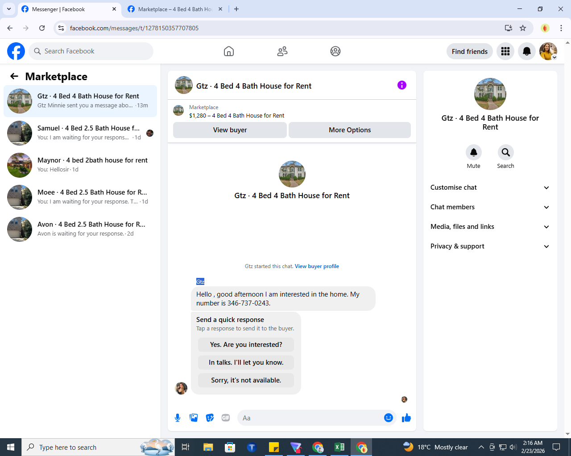The image size is (571, 456).
Task: Mute this conversation
Action: pyautogui.click(x=474, y=152)
